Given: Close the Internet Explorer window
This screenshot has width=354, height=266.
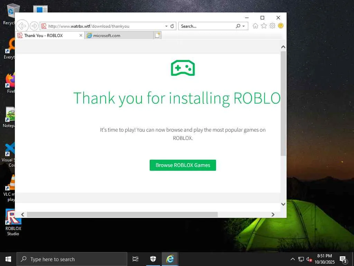Looking at the screenshot, I should pyautogui.click(x=278, y=18).
